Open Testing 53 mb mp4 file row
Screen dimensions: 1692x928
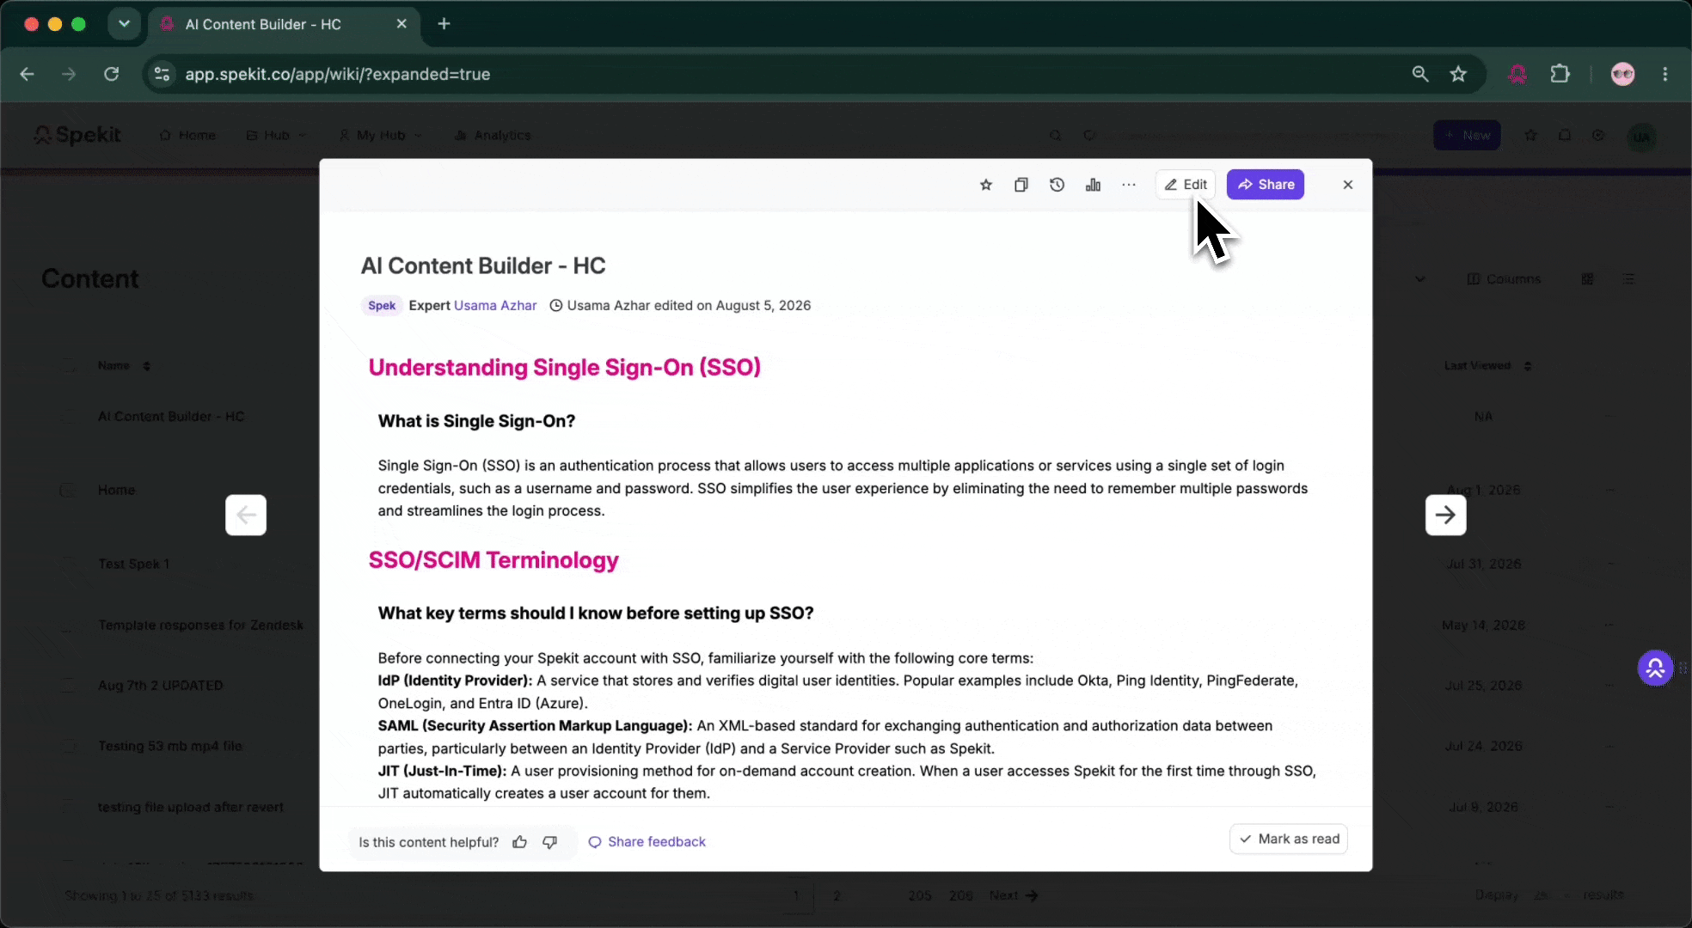tap(169, 746)
